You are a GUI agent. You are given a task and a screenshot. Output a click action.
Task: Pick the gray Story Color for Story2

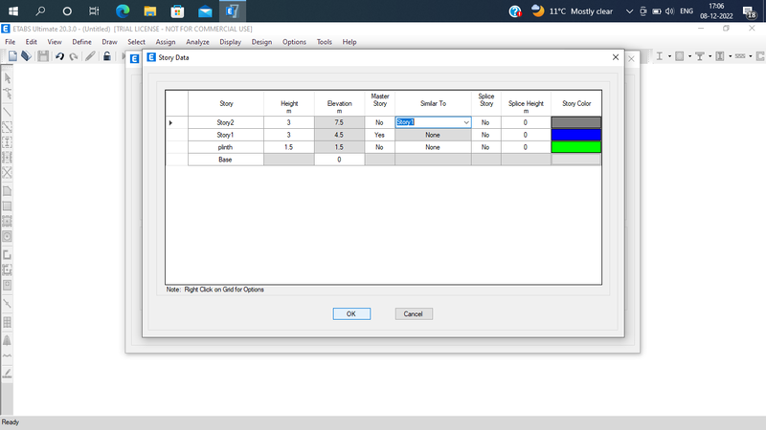[x=576, y=122]
